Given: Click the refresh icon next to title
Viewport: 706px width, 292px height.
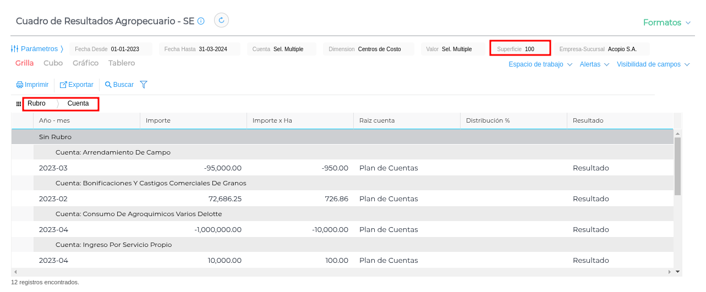Looking at the screenshot, I should pos(221,20).
